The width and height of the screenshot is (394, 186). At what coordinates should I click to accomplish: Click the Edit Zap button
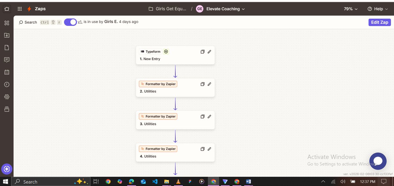(380, 22)
